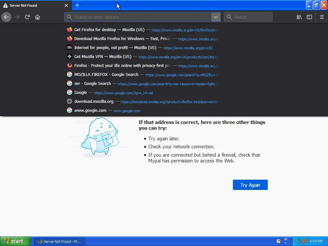The height and width of the screenshot is (246, 328).
Task: Minimize the browser window
Action: click(x=309, y=5)
